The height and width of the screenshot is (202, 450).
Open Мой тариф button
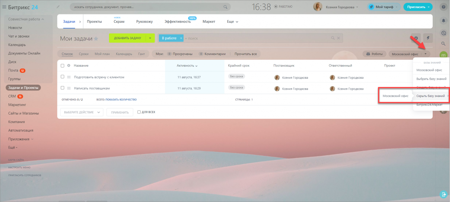point(384,7)
